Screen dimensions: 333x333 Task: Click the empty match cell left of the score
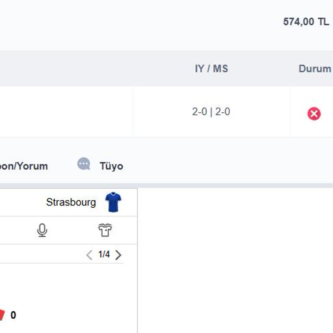[65, 112]
